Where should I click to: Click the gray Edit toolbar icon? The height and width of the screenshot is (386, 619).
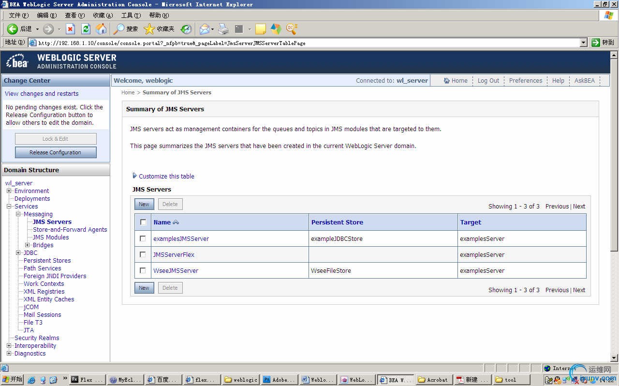(239, 29)
